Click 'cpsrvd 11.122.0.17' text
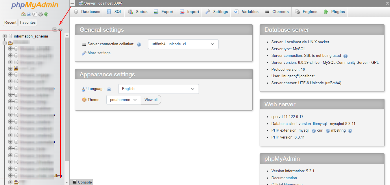This screenshot has width=390, height=185. click(x=287, y=117)
